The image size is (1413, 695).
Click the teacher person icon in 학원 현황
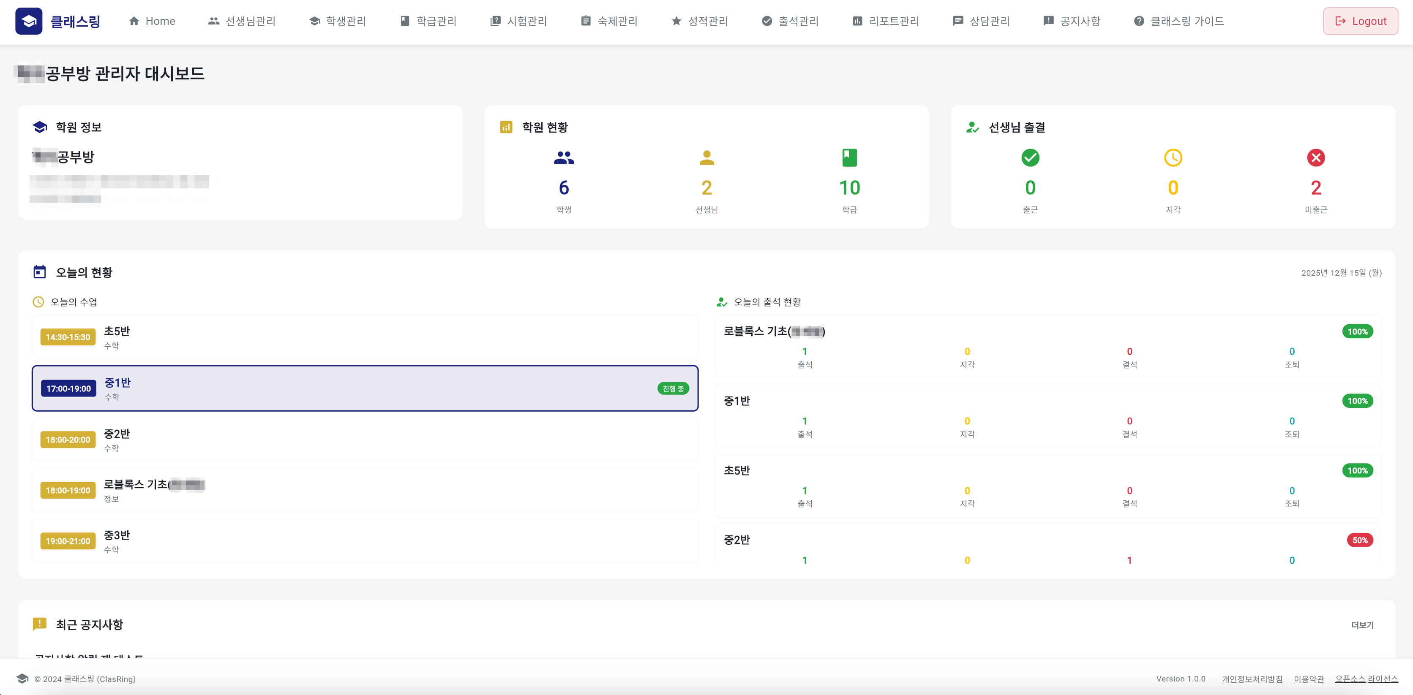pos(706,158)
